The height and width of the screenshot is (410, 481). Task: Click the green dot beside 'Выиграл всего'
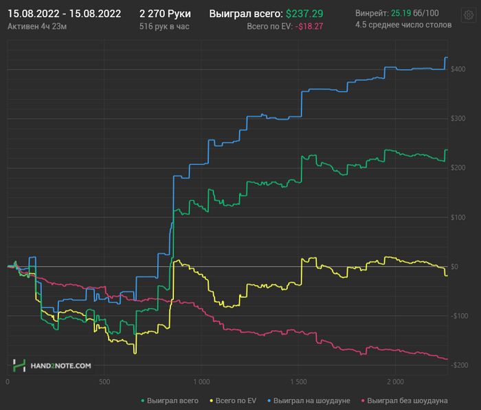pos(143,401)
